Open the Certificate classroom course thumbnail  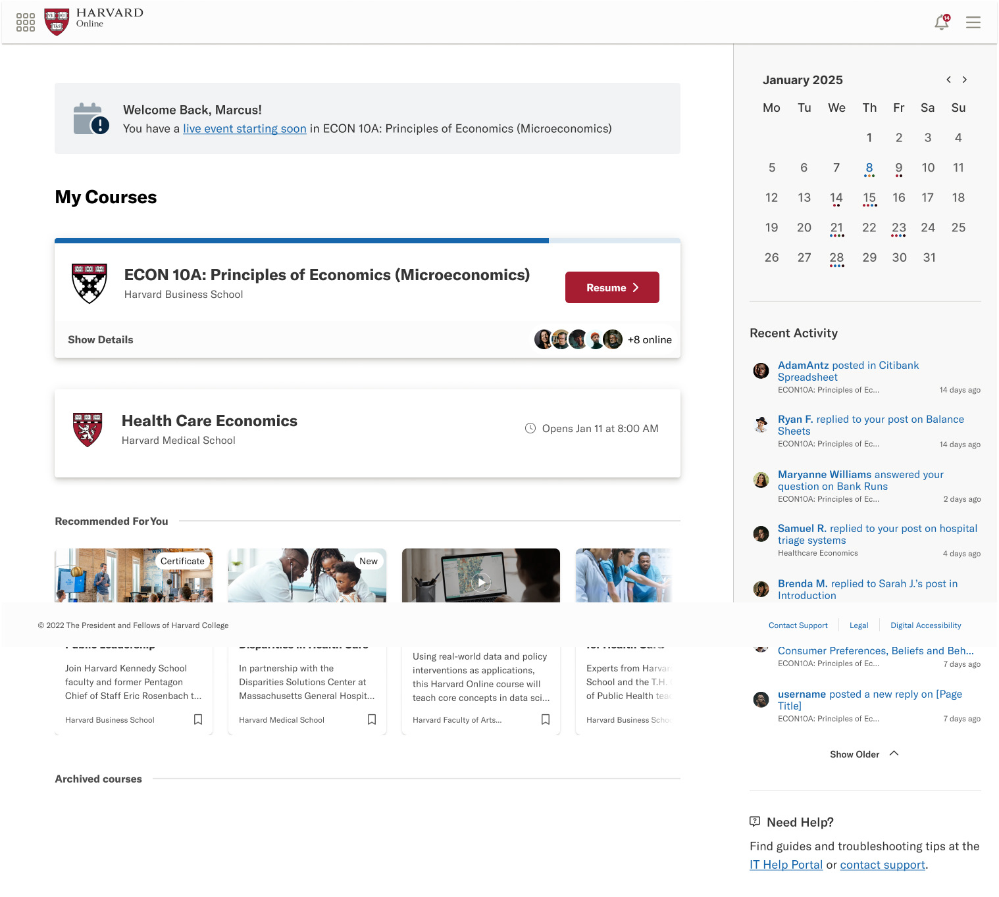pyautogui.click(x=134, y=575)
